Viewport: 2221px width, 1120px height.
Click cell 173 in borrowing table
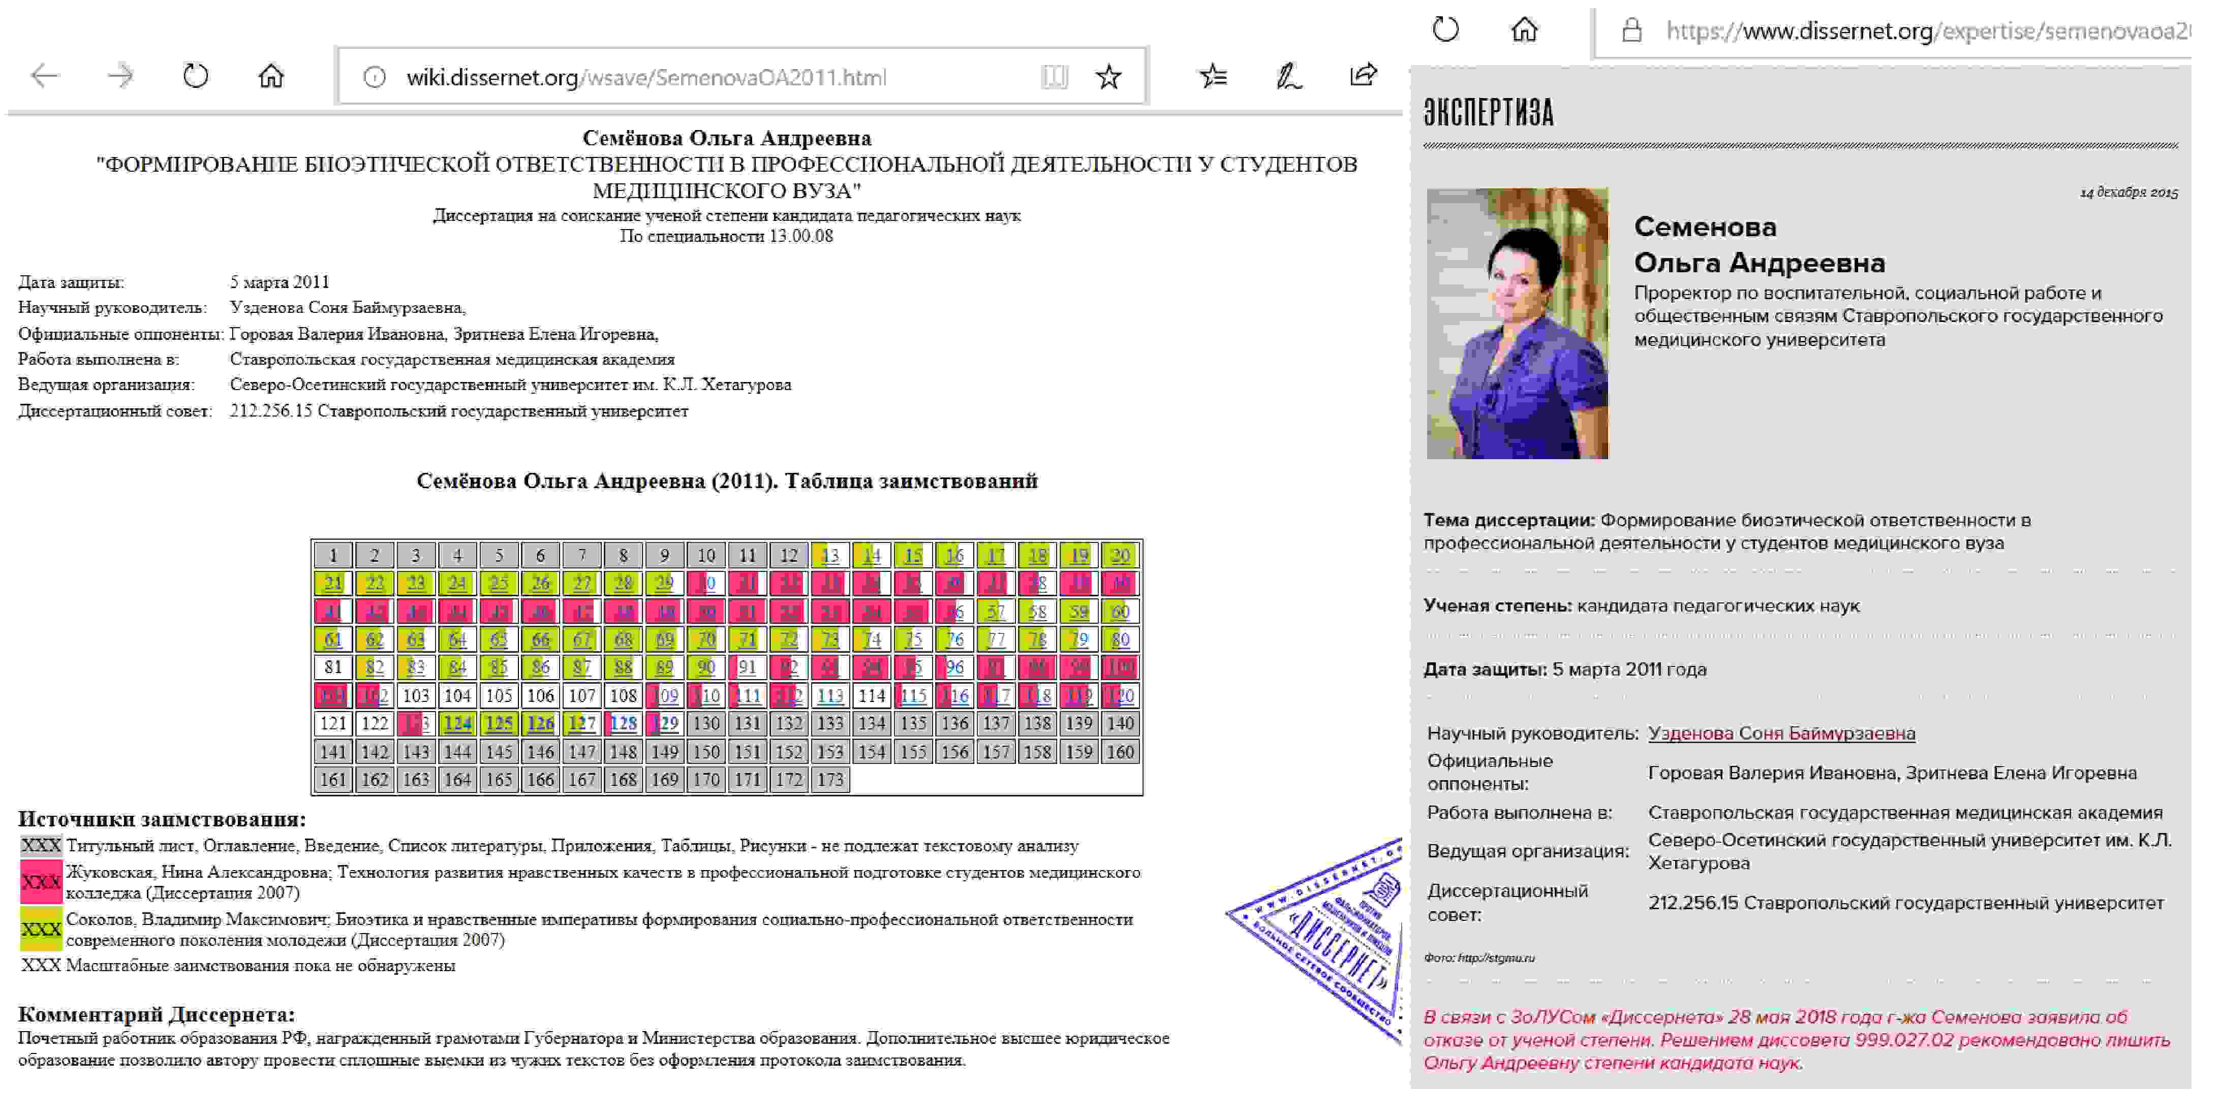(x=829, y=780)
